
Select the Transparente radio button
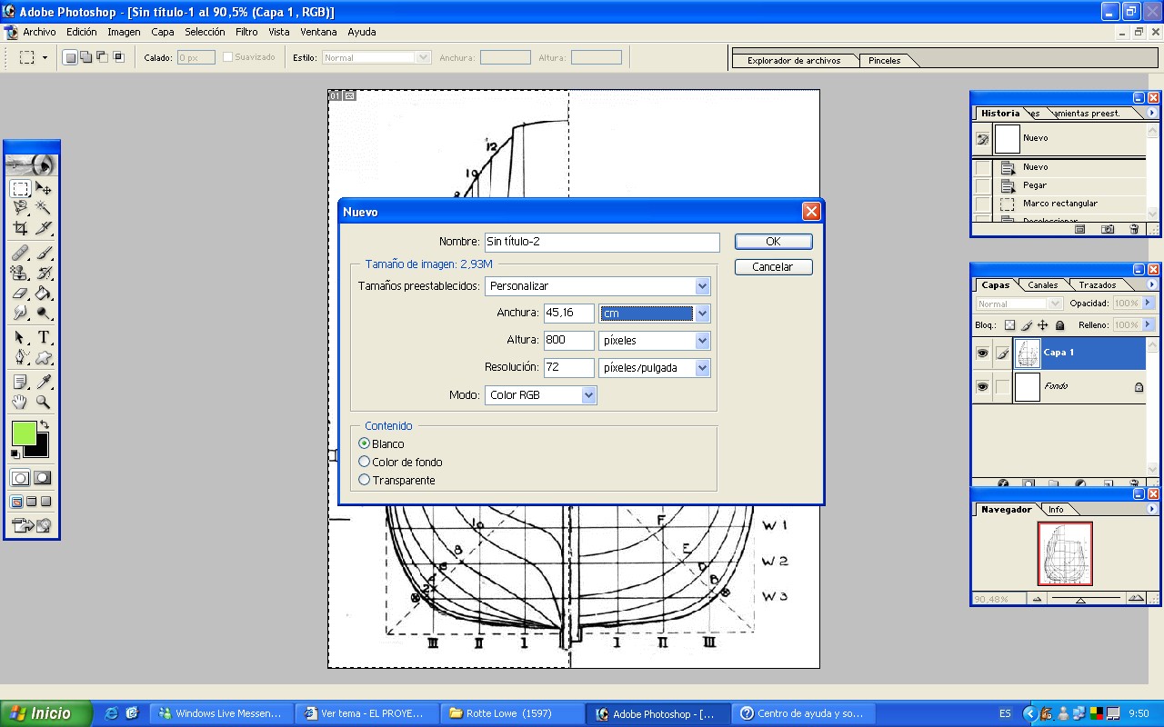pos(365,480)
